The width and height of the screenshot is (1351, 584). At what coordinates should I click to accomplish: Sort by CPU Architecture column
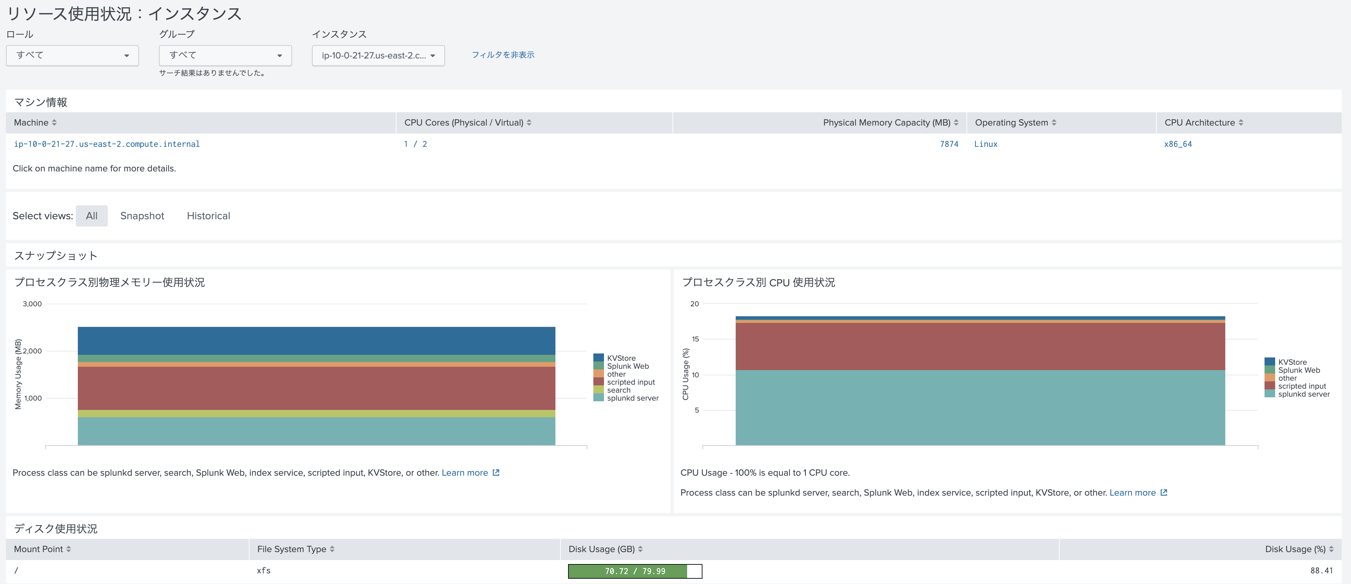1241,123
